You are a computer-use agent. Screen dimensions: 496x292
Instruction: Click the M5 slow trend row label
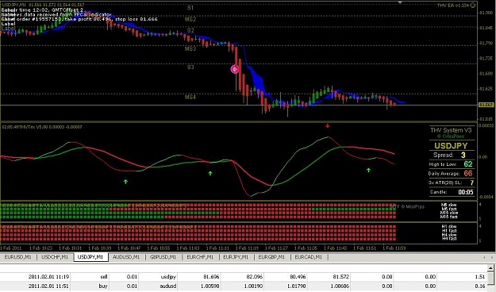[x=449, y=205]
